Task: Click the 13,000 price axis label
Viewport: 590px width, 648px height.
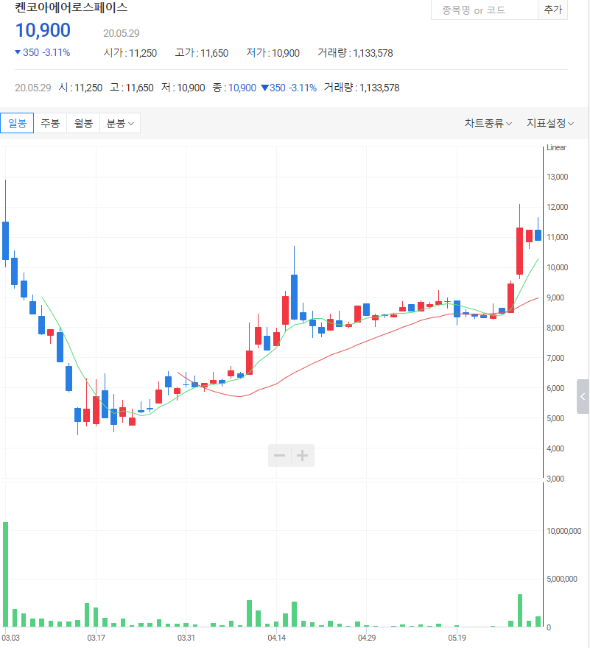Action: point(558,177)
